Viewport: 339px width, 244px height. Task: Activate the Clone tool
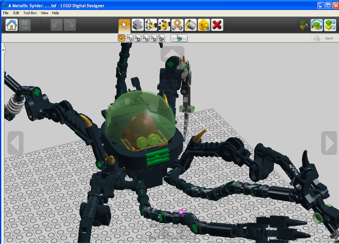click(x=137, y=24)
